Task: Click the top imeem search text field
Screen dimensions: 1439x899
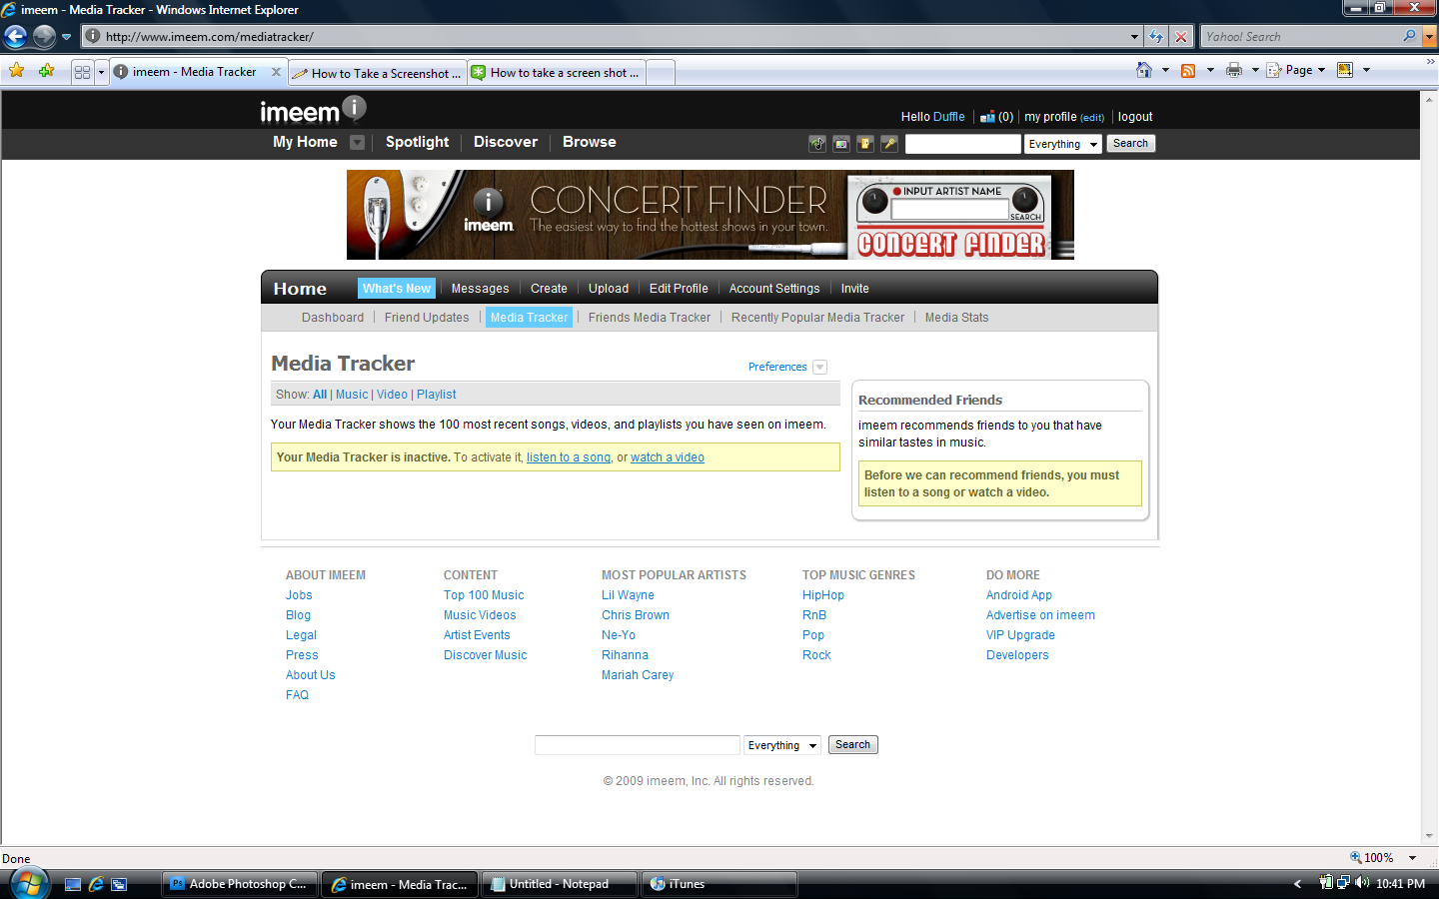Action: click(x=963, y=144)
